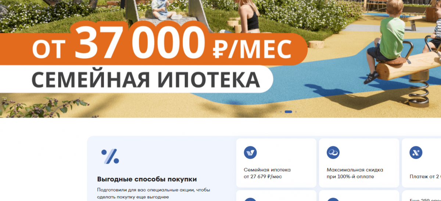441x201 pixels.
Task: Select the carousel dot left of the active one
Action: (x=281, y=111)
